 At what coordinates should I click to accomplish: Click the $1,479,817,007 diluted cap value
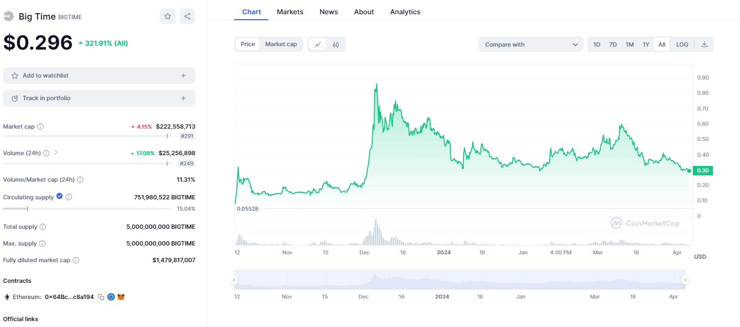(174, 260)
